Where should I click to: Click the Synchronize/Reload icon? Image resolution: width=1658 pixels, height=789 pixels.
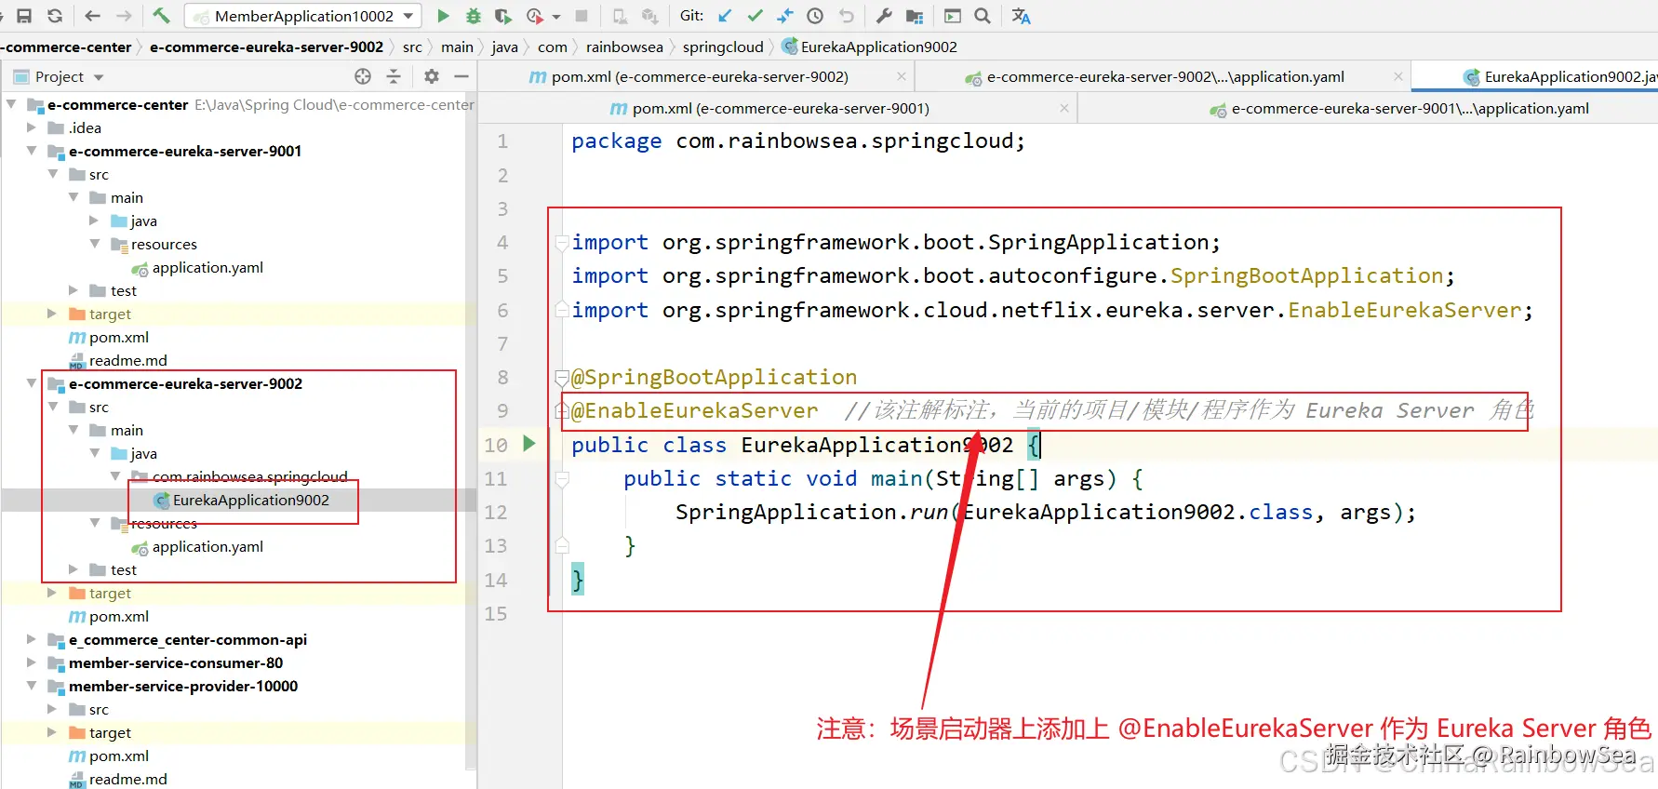tap(55, 16)
